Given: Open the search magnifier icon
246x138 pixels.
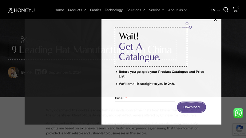Looking at the screenshot, I should (x=226, y=10).
